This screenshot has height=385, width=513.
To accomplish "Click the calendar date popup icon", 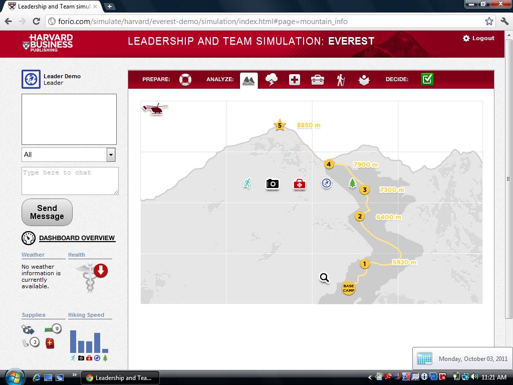I will pos(425,358).
